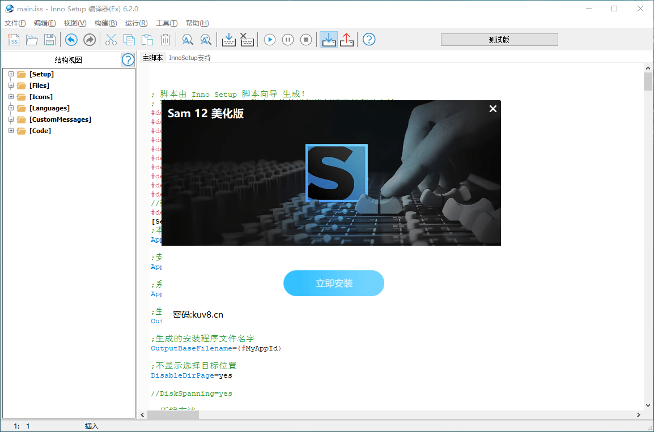Click the vertical scrollbar up arrow
The image size is (654, 432).
(648, 68)
